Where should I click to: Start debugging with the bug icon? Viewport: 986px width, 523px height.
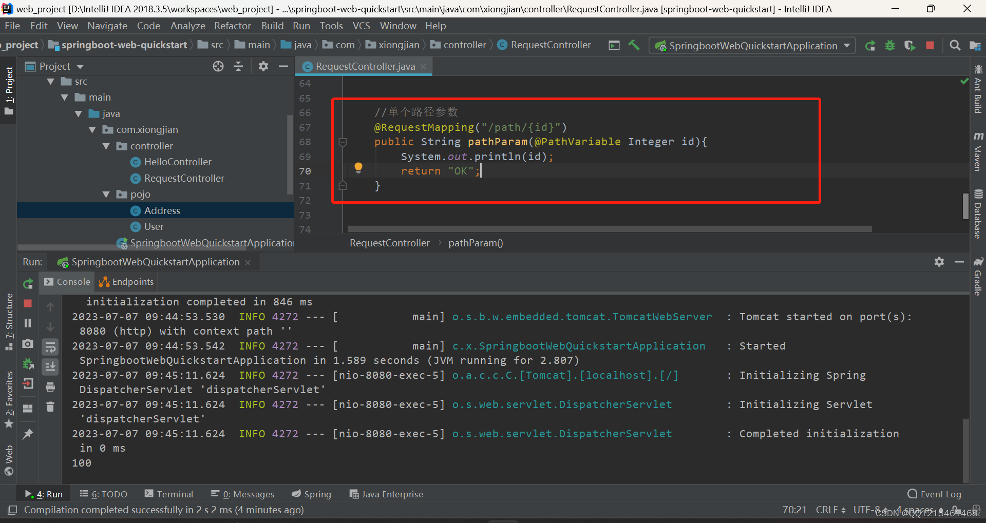(x=890, y=46)
